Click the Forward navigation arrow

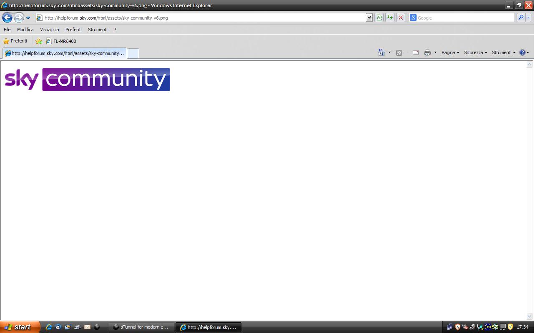(x=19, y=17)
